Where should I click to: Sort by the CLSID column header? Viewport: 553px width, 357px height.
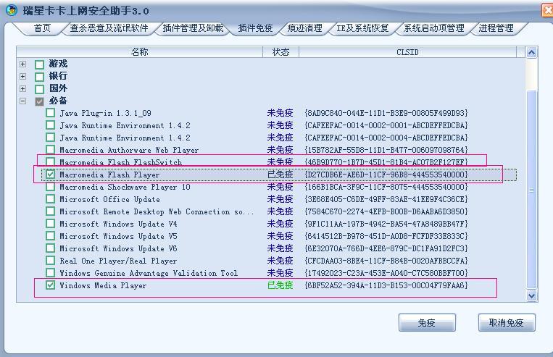click(407, 52)
